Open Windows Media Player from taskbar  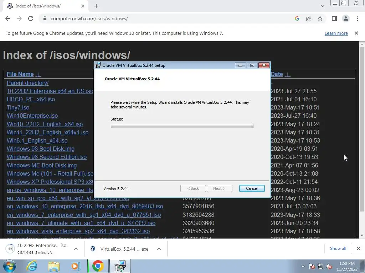pyautogui.click(x=75, y=266)
